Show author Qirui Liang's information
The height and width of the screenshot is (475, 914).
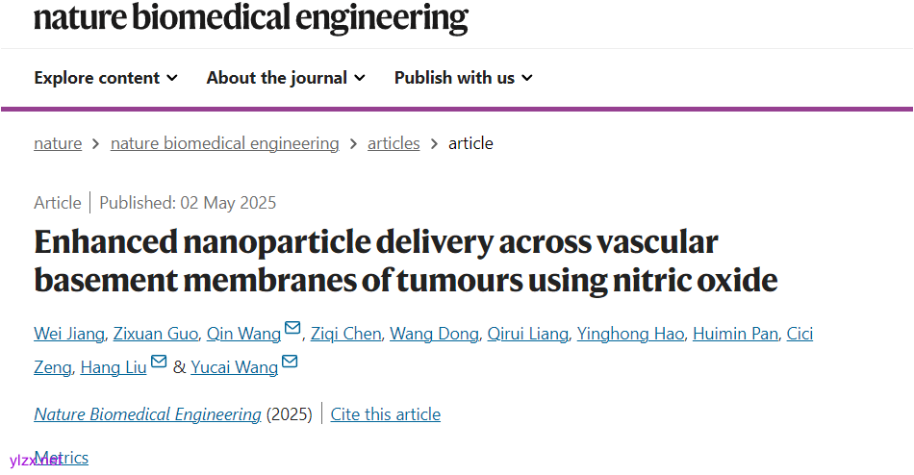pos(528,334)
